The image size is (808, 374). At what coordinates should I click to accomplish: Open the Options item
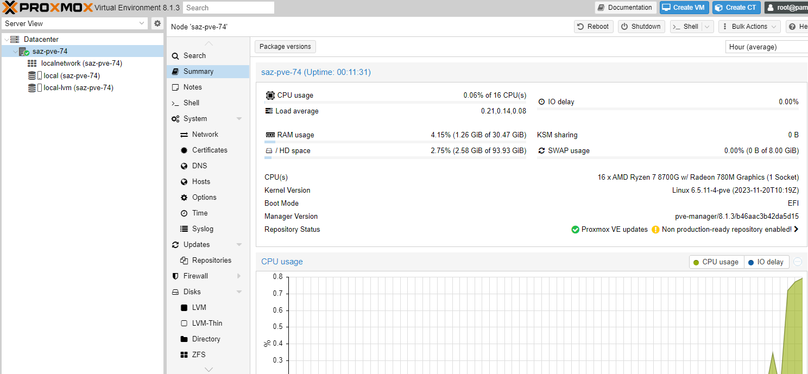tap(208, 197)
